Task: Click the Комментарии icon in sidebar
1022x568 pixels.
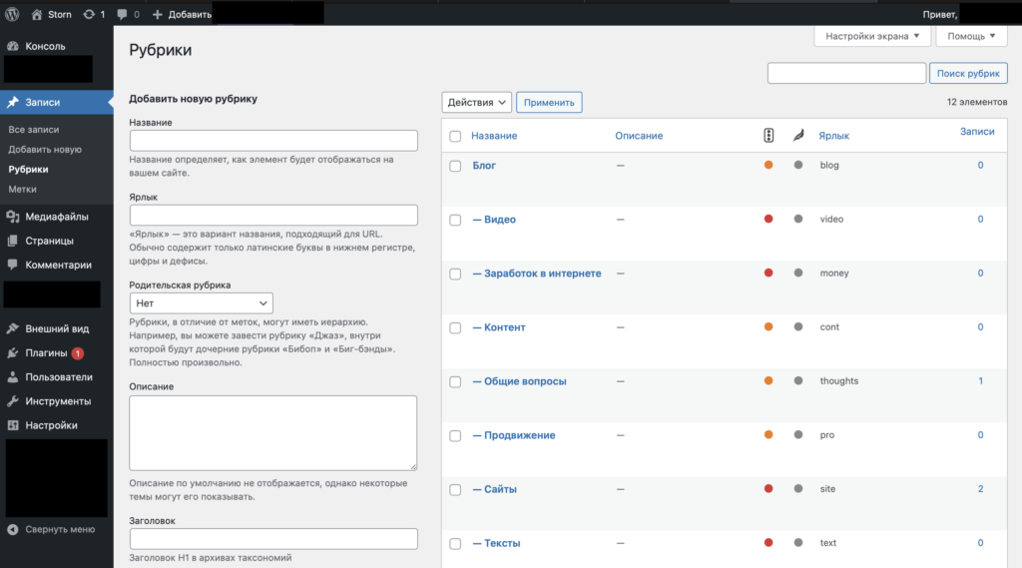Action: click(x=12, y=265)
